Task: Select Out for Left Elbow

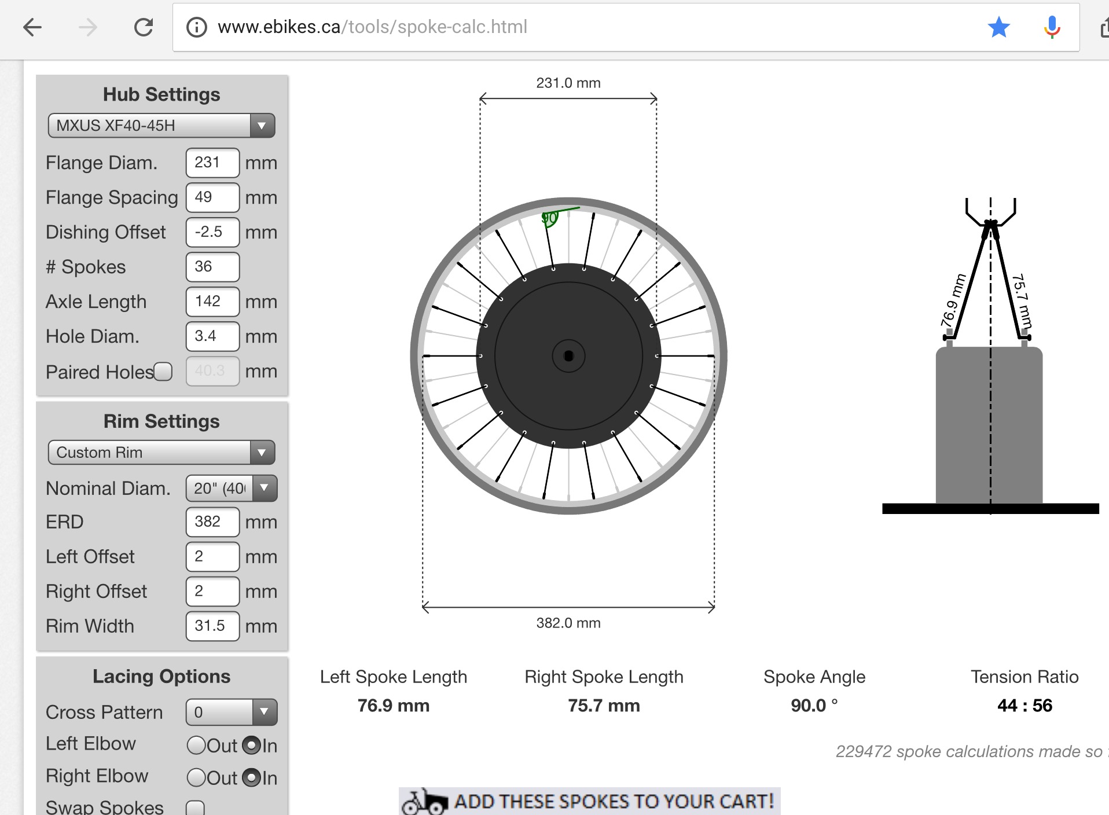Action: (x=196, y=746)
